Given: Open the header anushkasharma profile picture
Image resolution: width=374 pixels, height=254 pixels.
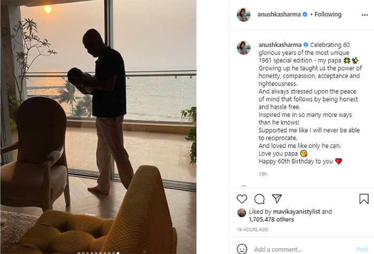Looking at the screenshot, I should [244, 14].
